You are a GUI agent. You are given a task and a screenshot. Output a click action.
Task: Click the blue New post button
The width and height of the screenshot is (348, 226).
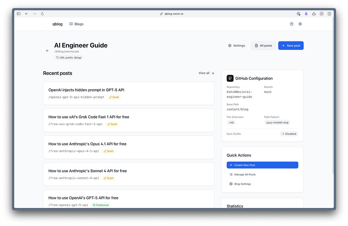tap(291, 46)
